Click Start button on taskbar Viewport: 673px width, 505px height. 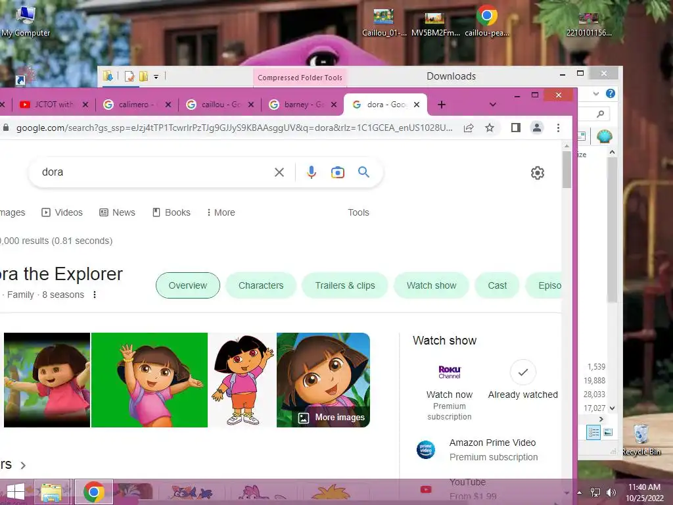pos(16,492)
